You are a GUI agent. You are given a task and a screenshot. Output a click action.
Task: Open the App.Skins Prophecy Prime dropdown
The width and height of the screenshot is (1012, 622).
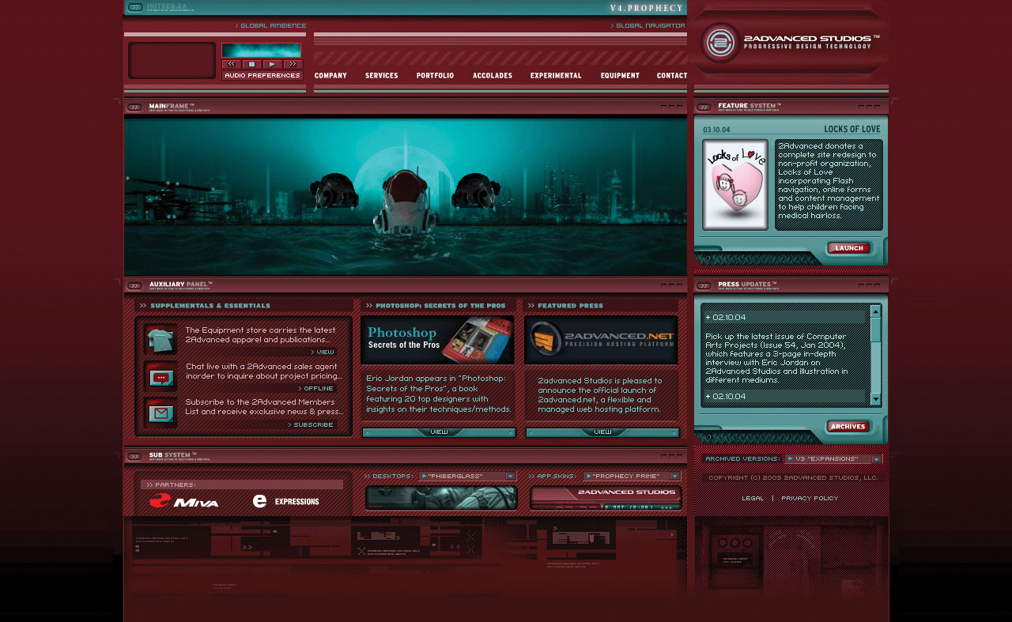tap(632, 476)
